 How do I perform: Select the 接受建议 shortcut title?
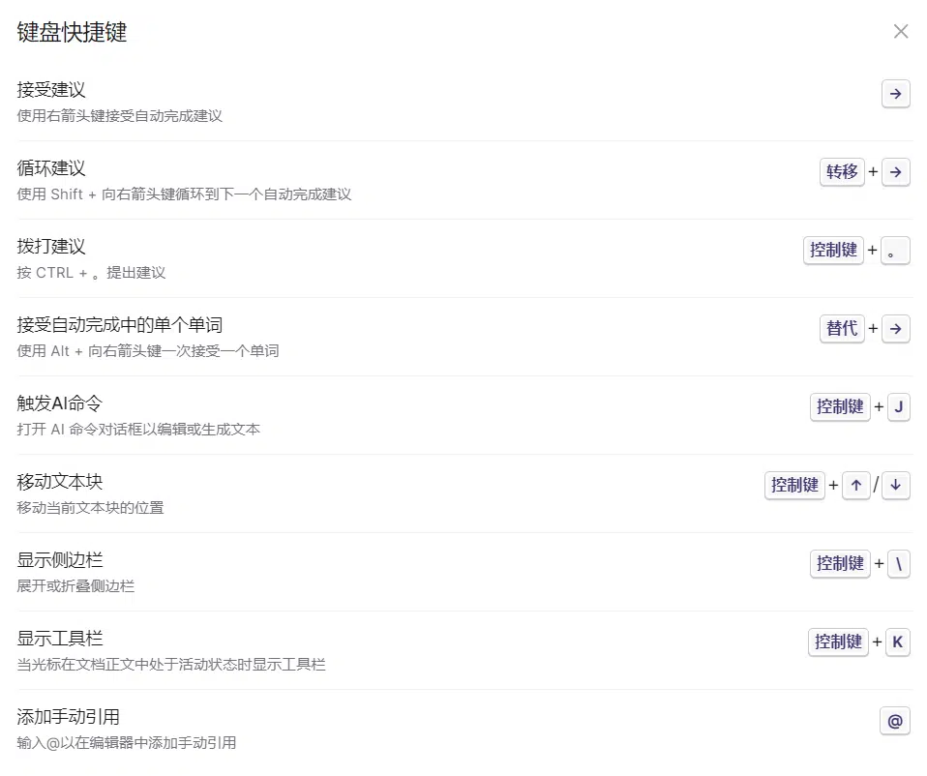tap(51, 90)
